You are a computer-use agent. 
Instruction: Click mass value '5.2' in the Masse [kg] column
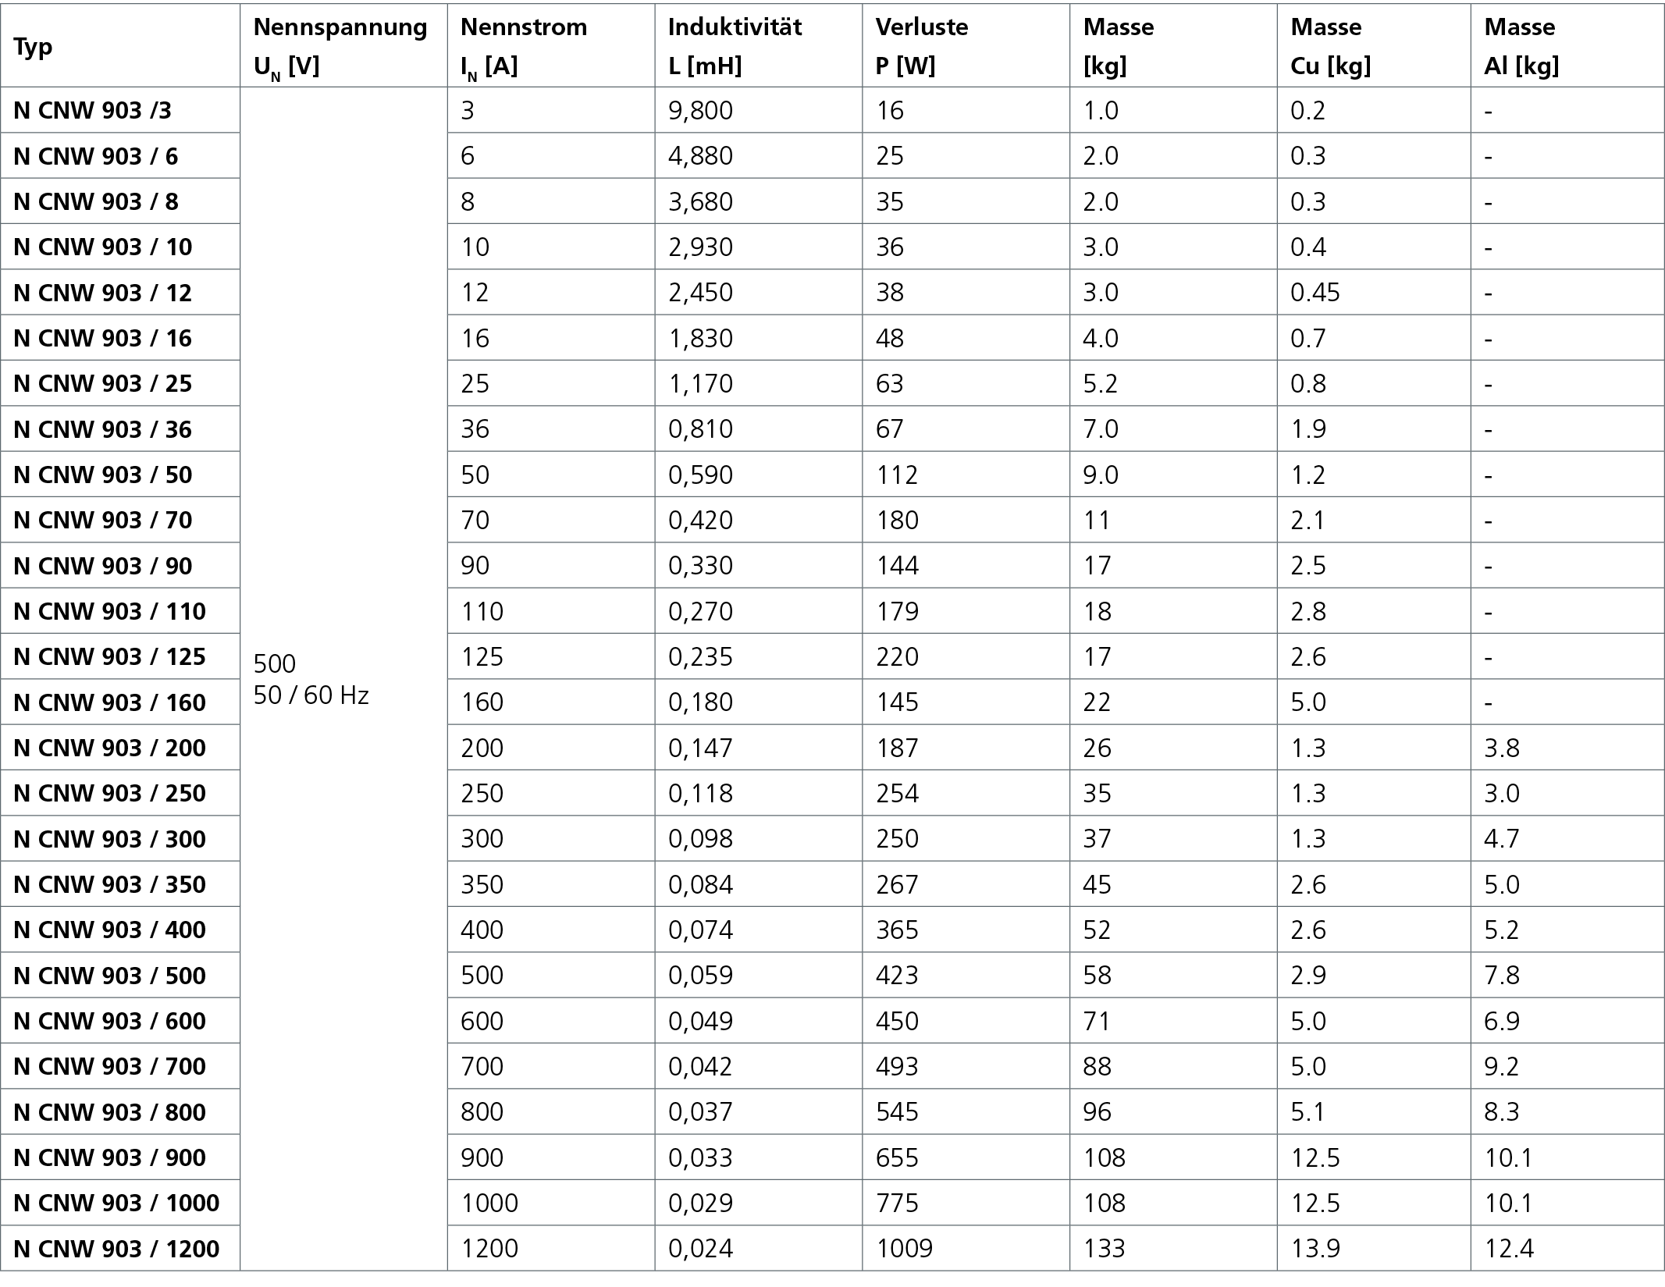[x=1101, y=383]
